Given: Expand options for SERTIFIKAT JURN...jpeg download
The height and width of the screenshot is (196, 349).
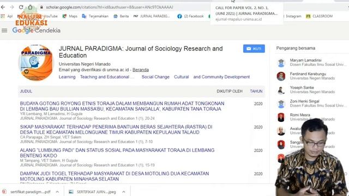Looking at the screenshot, I should 124,192.
